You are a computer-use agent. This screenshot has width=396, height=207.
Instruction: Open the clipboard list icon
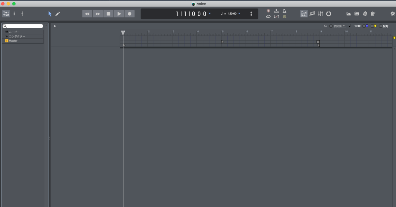(x=365, y=14)
